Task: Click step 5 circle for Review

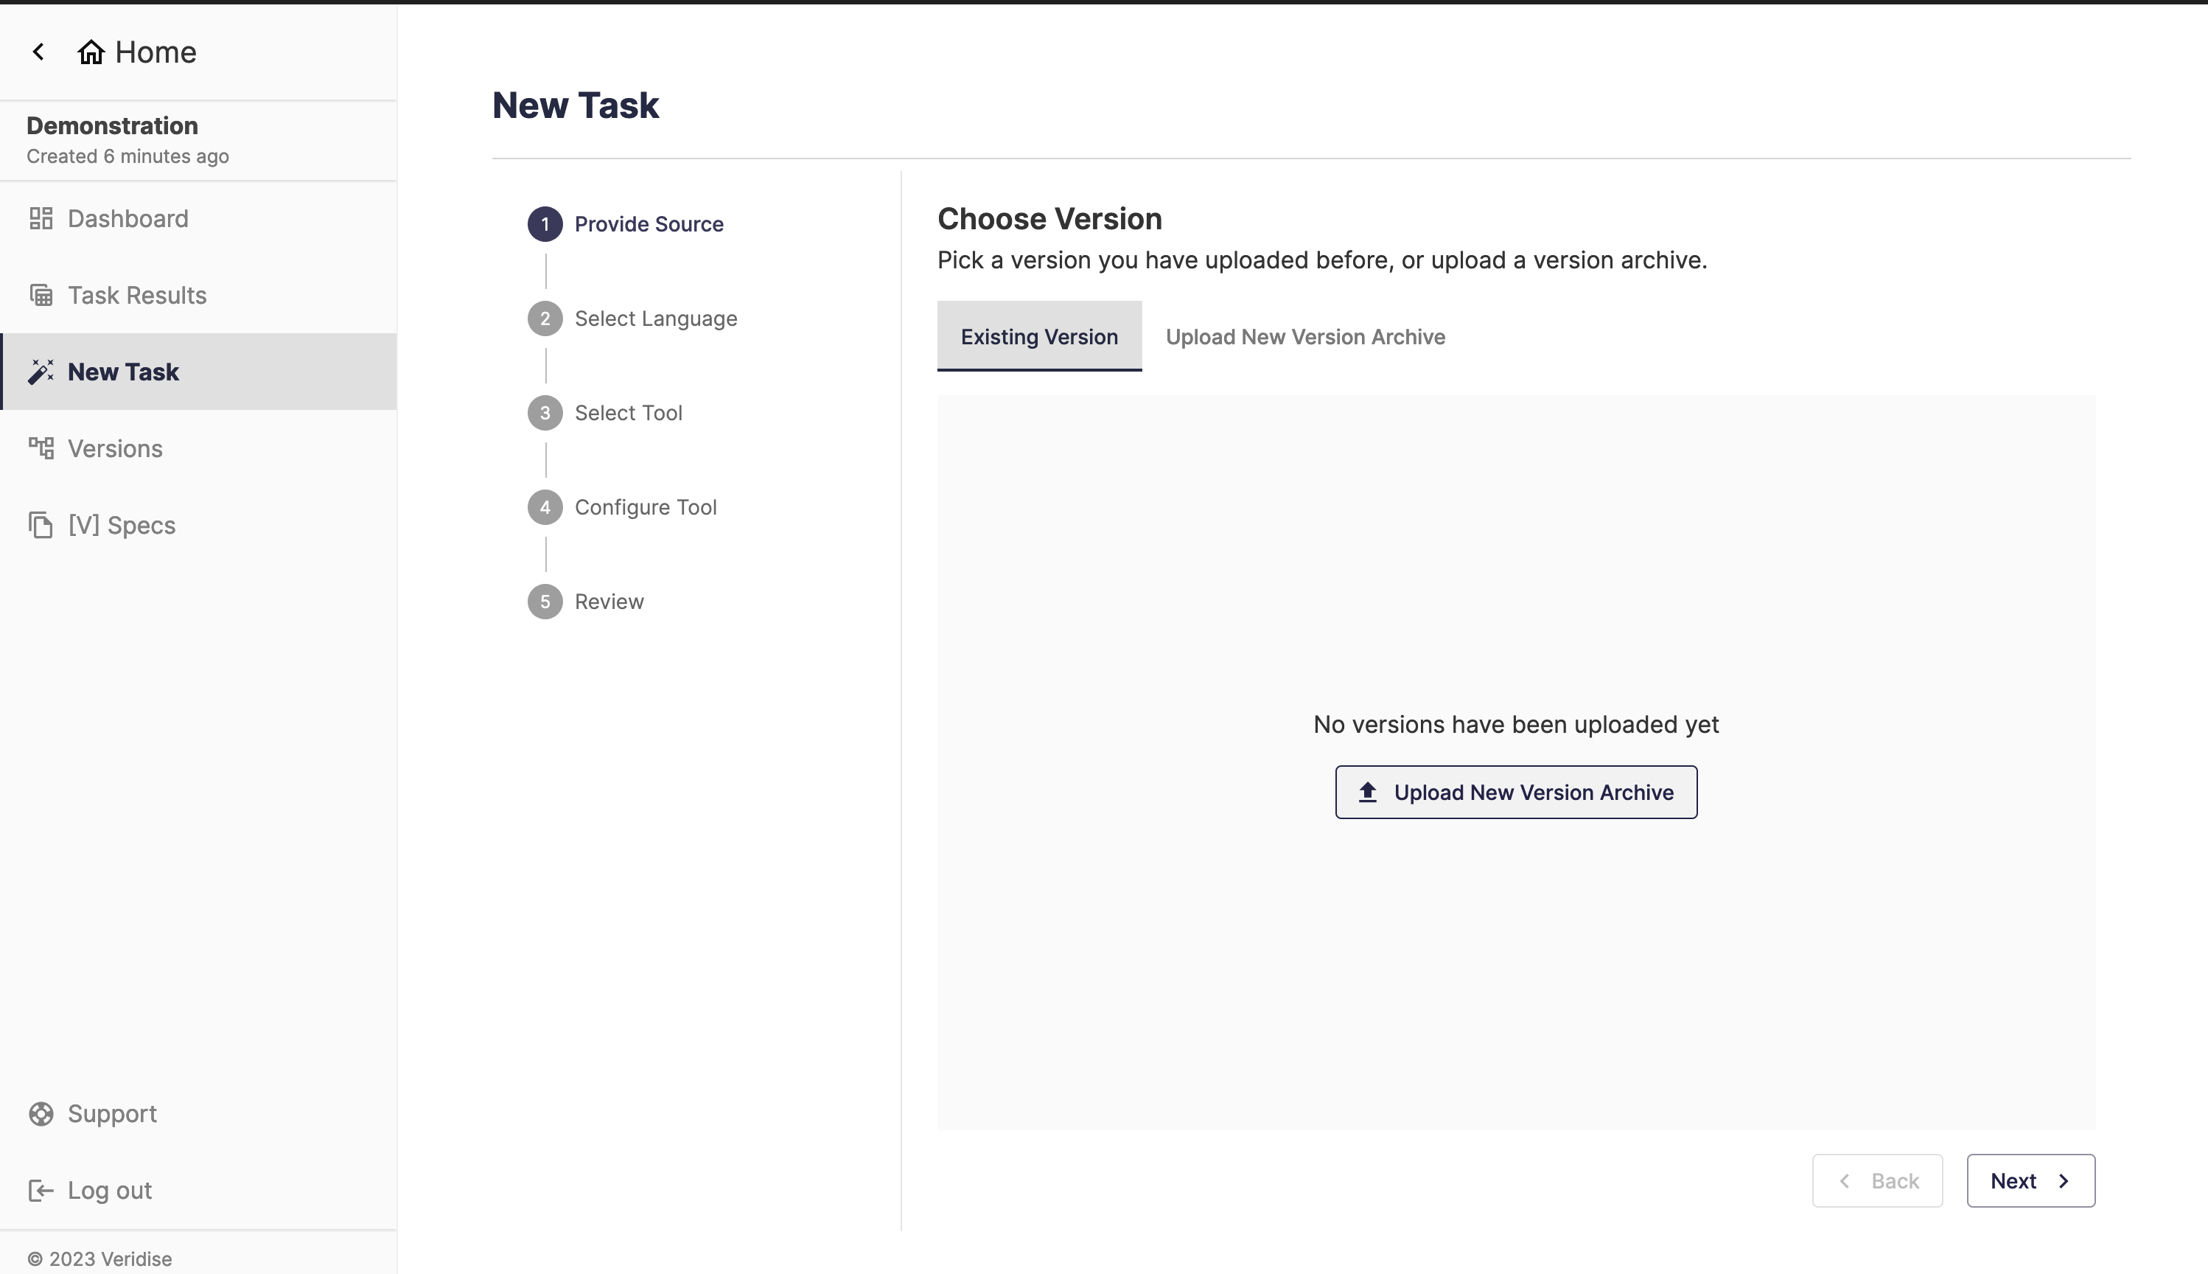Action: tap(545, 602)
